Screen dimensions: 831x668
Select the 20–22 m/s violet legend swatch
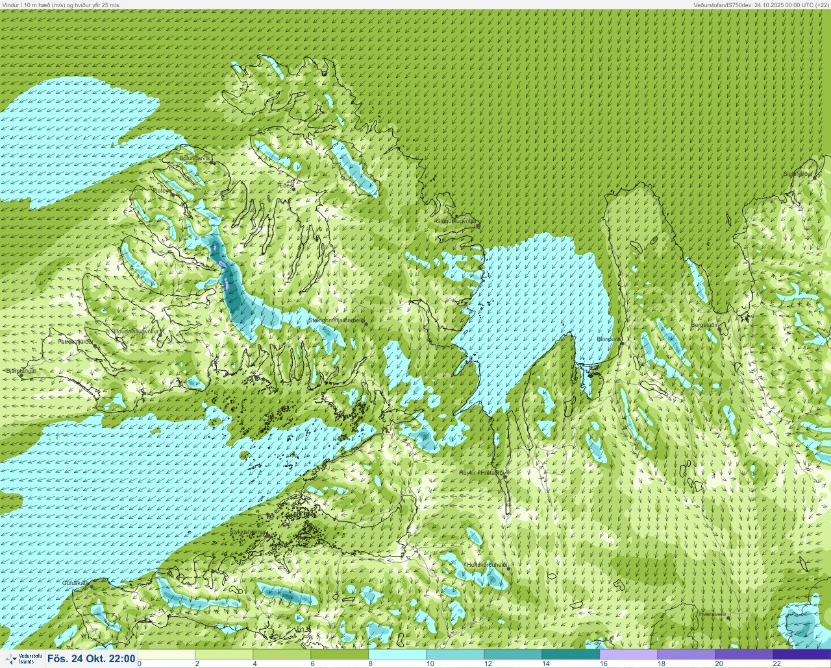744,654
